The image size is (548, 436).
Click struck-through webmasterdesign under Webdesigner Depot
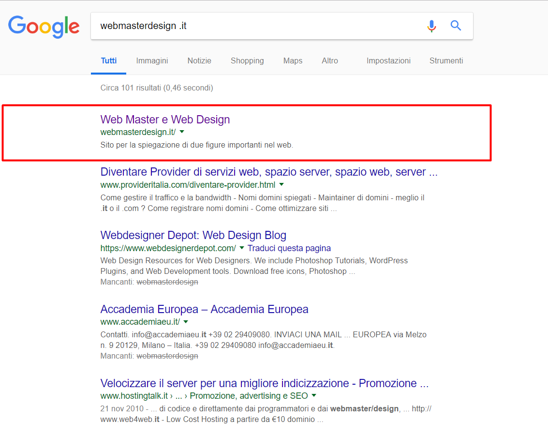coord(167,282)
